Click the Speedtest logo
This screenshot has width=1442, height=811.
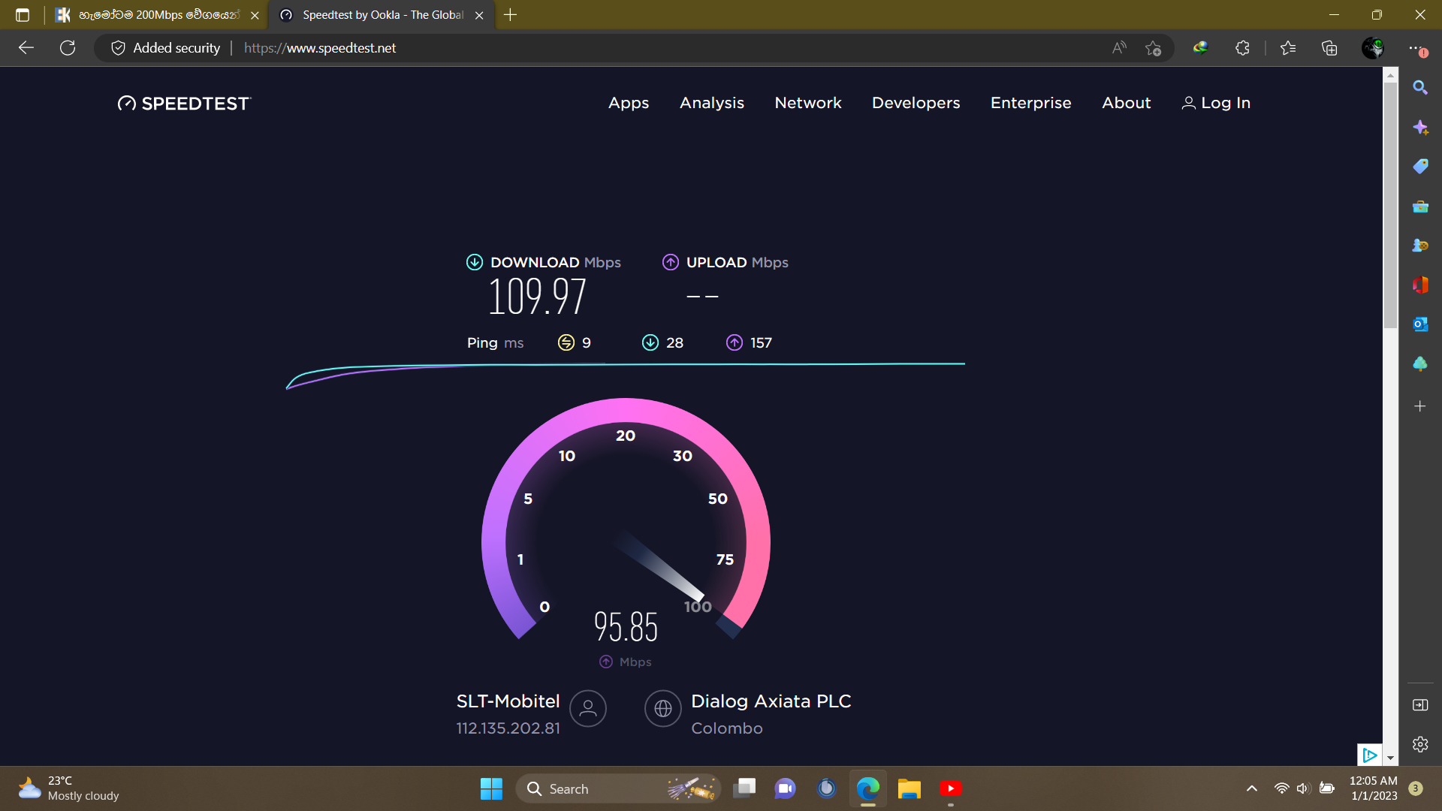tap(184, 104)
